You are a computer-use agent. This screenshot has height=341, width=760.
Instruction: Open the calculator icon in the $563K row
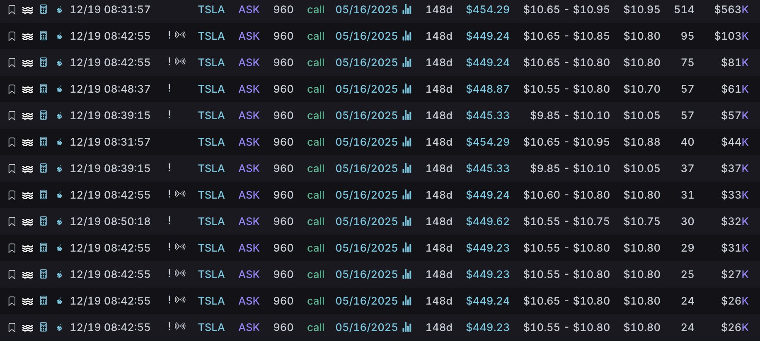(x=44, y=9)
